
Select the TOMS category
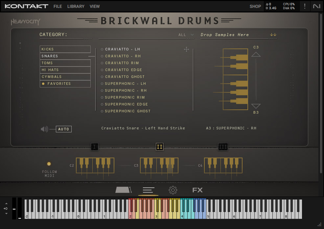65,63
